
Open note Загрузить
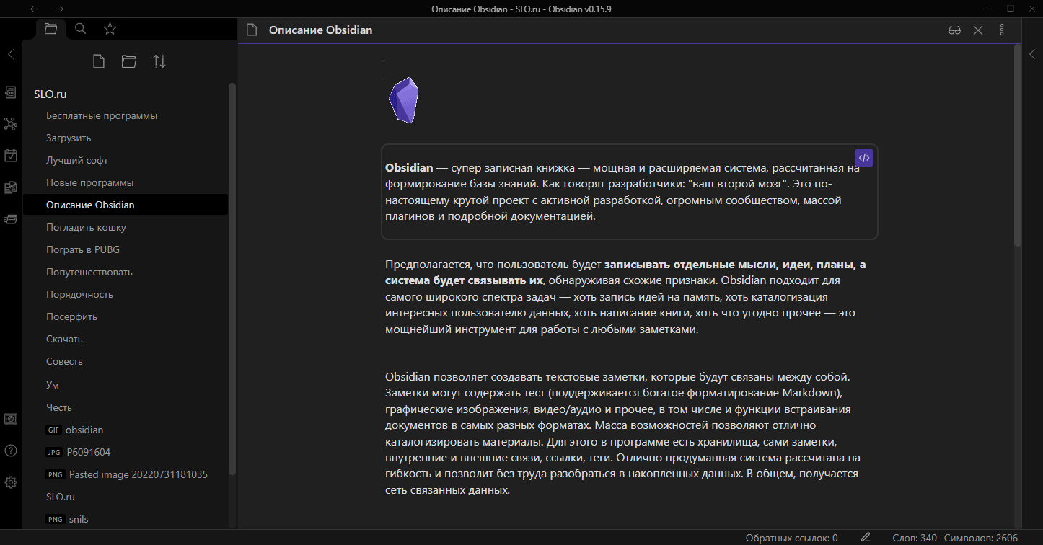(x=126, y=138)
